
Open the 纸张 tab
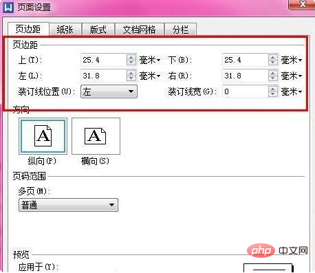pos(65,30)
